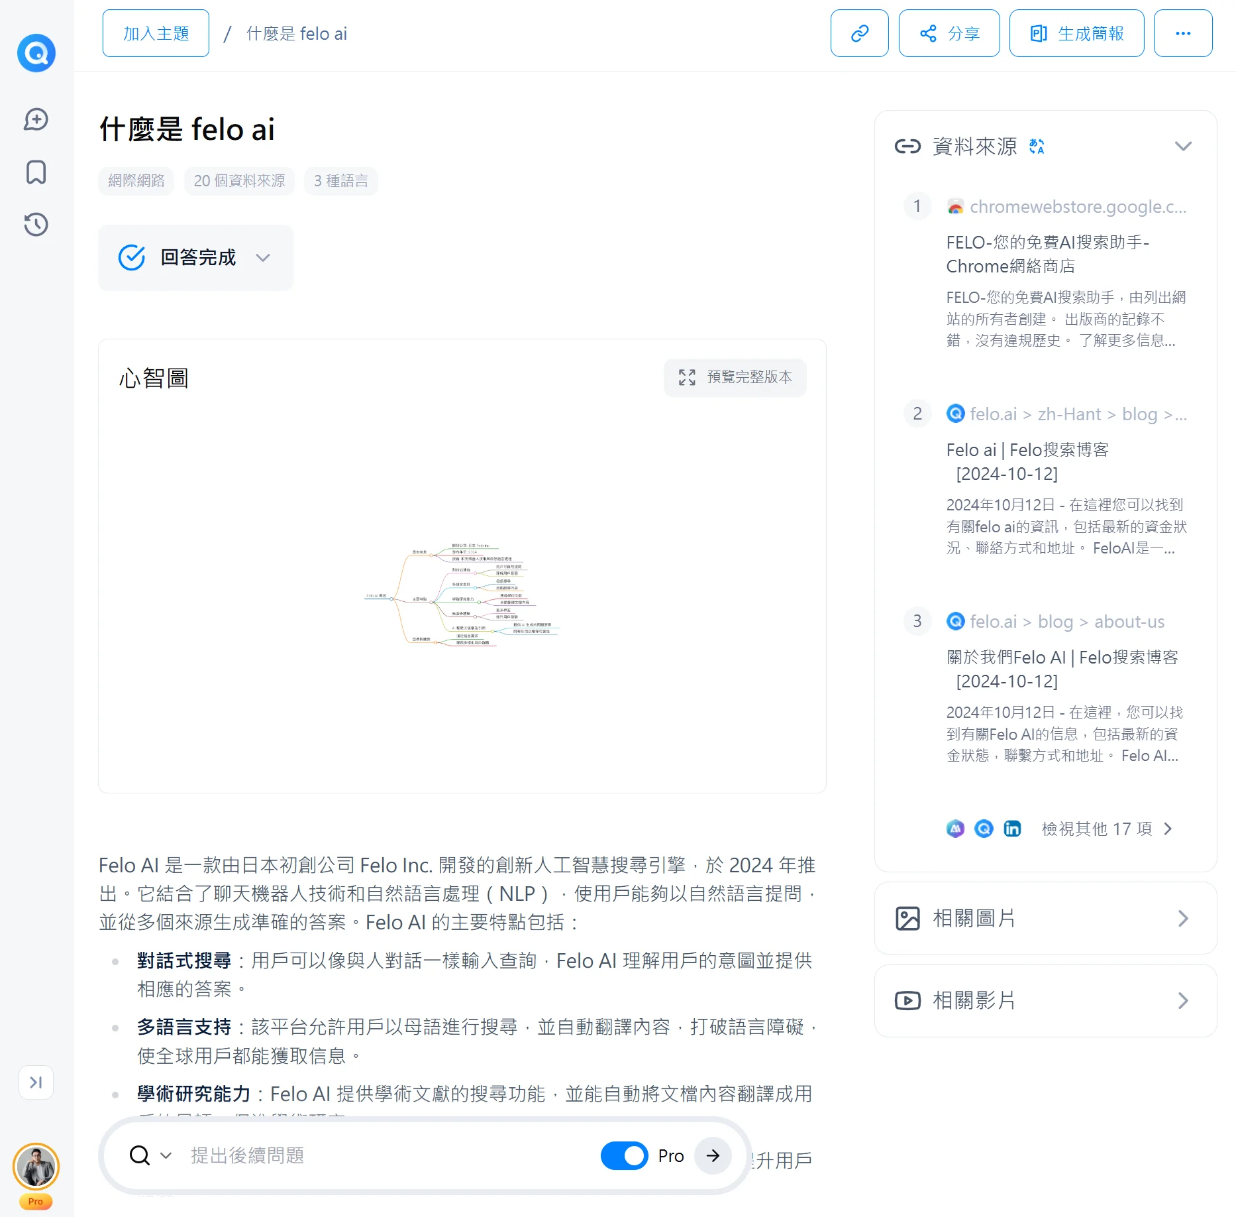Viewport: 1236px width, 1217px height.
Task: Open the history clock icon
Action: [36, 225]
